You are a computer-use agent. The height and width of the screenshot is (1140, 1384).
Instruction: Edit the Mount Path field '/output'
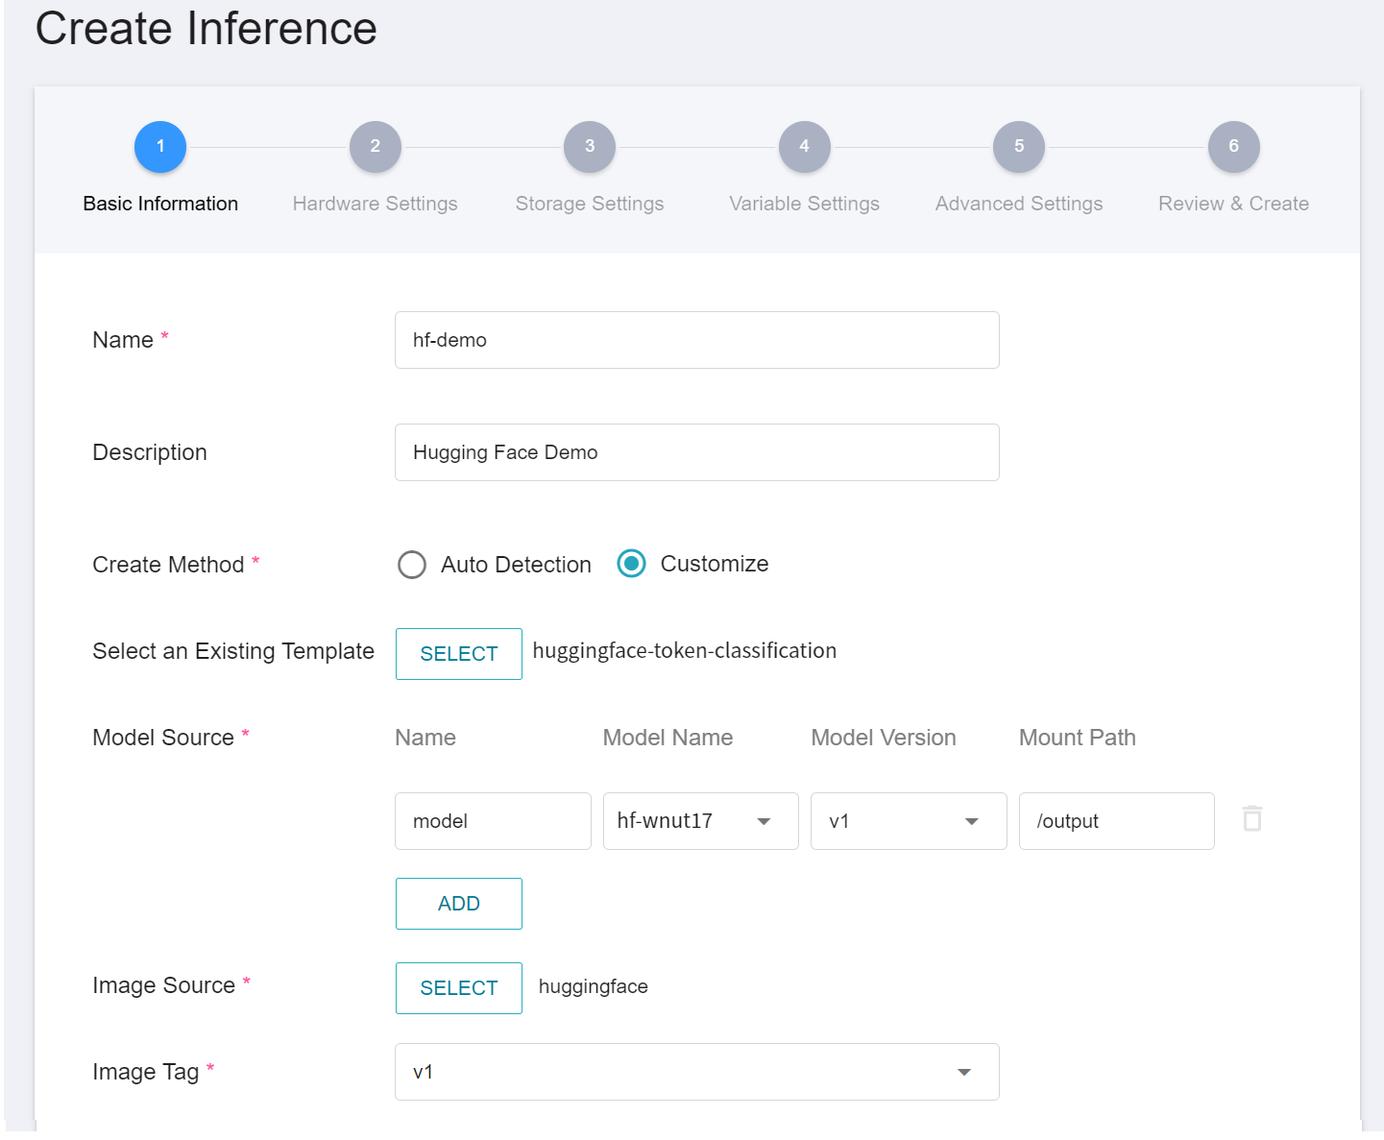pos(1117,821)
